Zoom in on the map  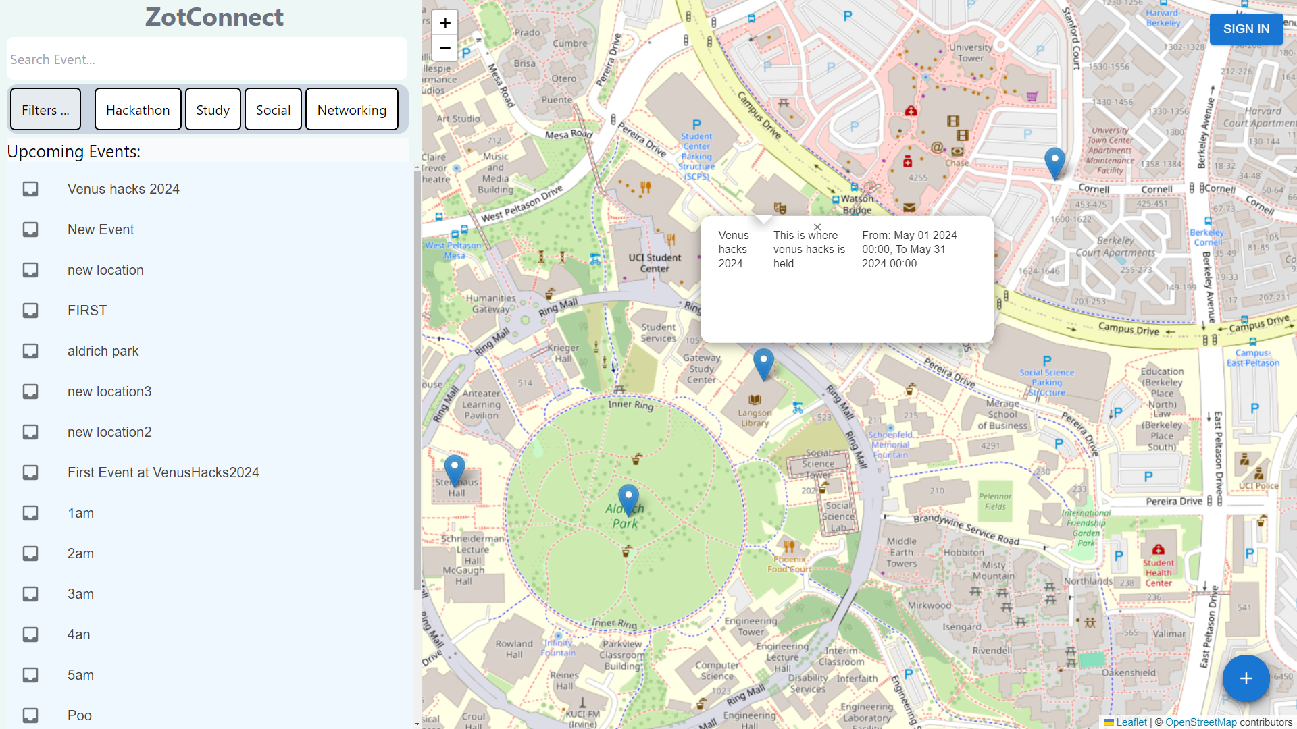pyautogui.click(x=444, y=23)
